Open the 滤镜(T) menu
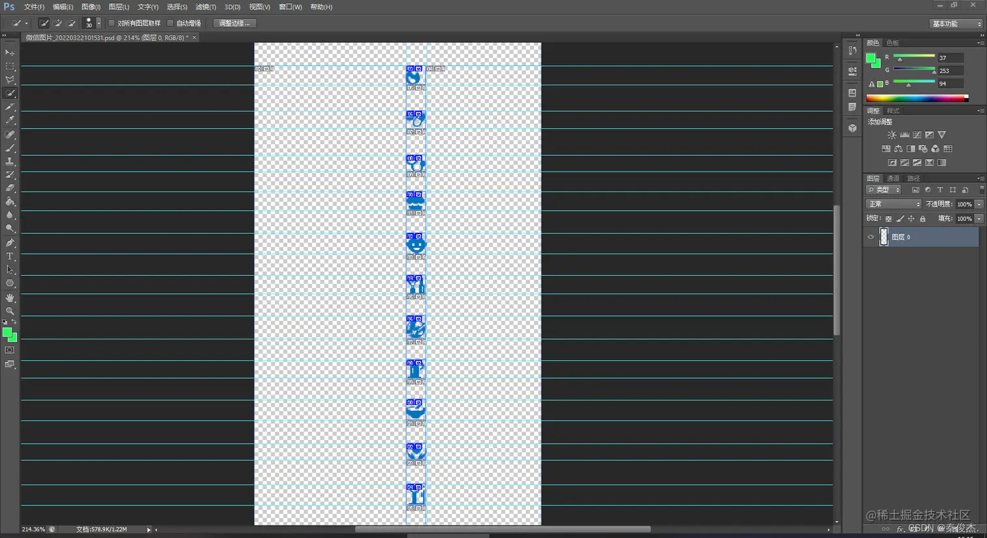 point(206,7)
